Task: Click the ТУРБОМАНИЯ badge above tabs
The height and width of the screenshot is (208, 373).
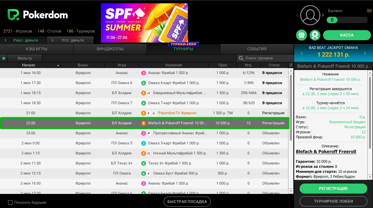Action: tap(183, 44)
